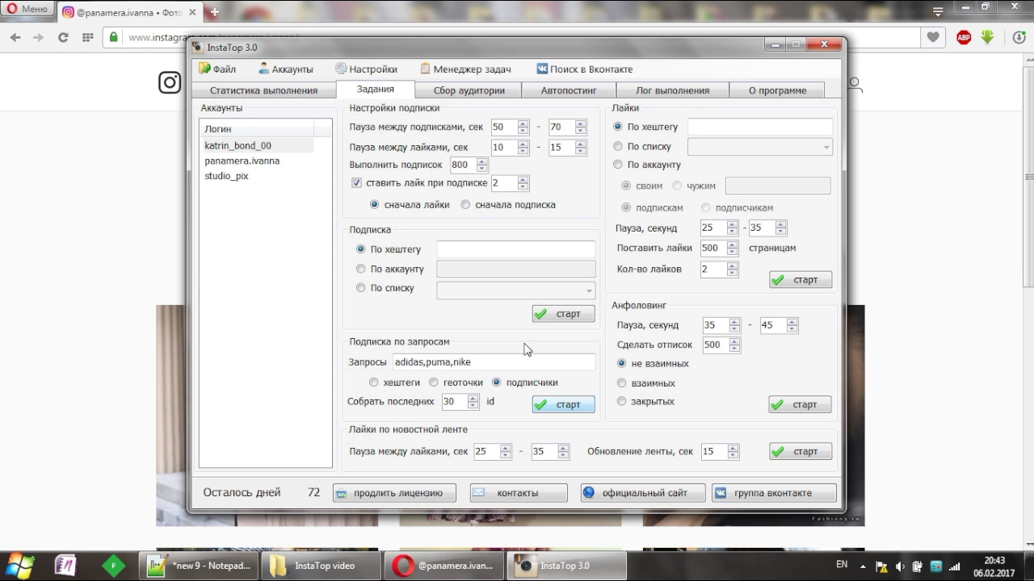This screenshot has height=581, width=1034.
Task: Adjust Поставить лайки 500 stepper
Action: [732, 249]
